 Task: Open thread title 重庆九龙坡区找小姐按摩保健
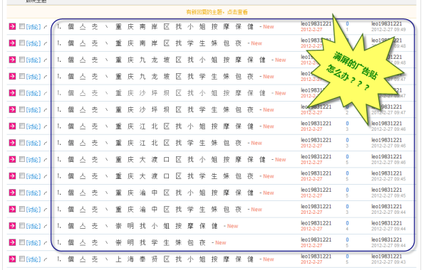[x=161, y=60]
